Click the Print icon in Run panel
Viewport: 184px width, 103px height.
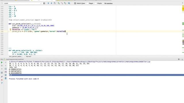[x=6, y=75]
